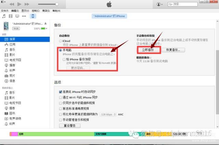
Task: Click the fast-forward next track button
Action: click(27, 4)
